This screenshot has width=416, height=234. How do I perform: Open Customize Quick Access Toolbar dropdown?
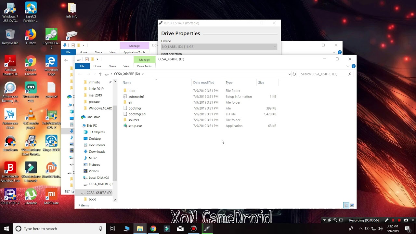[97, 59]
